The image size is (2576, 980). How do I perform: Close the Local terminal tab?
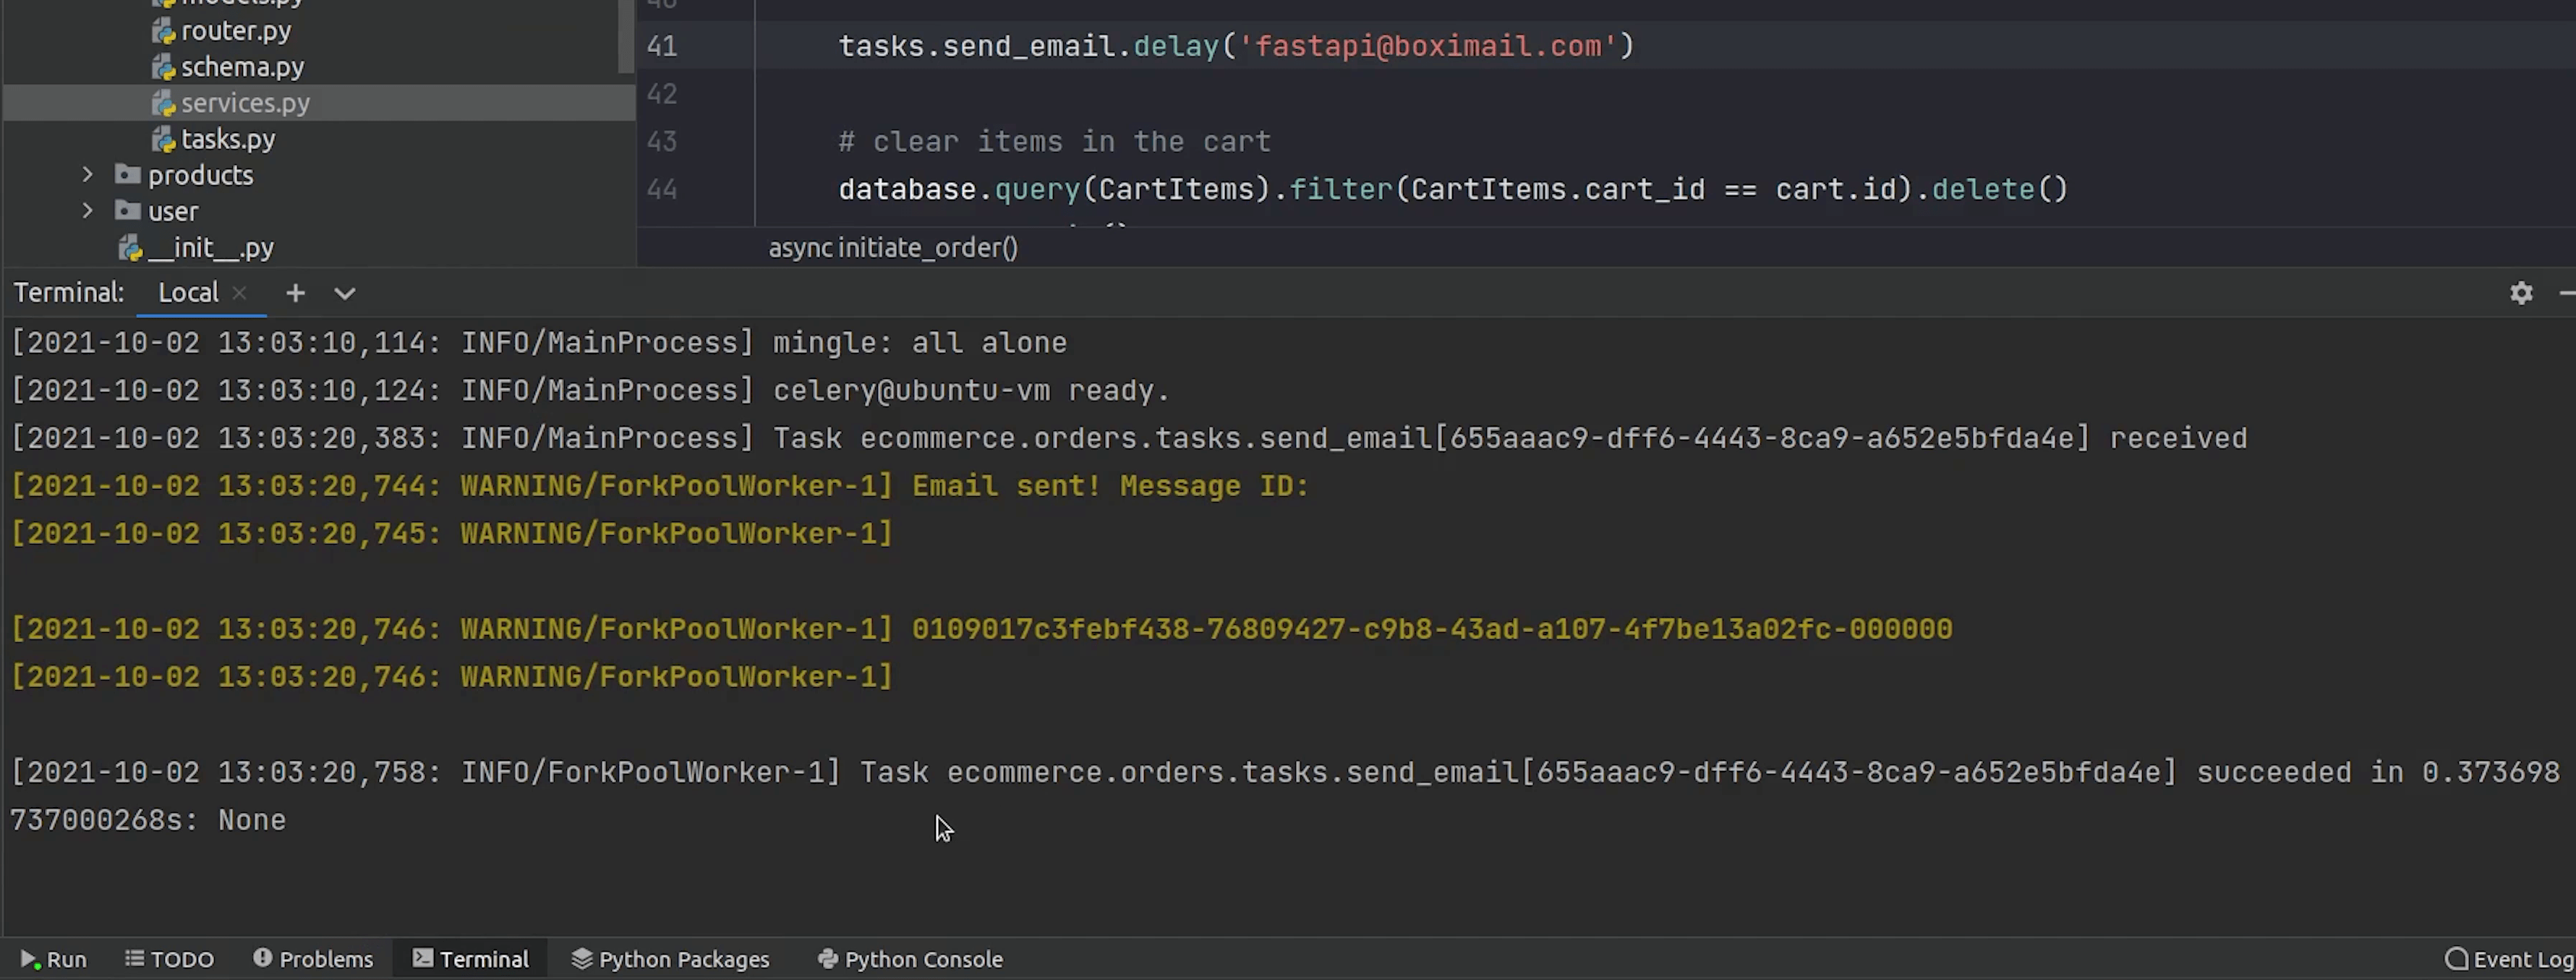click(239, 293)
